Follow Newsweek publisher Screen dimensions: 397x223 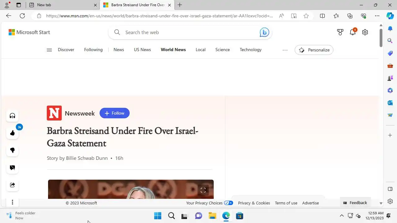(114, 113)
